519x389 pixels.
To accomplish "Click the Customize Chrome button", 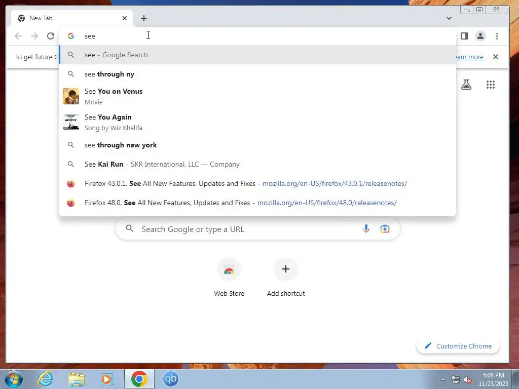I will tap(458, 346).
